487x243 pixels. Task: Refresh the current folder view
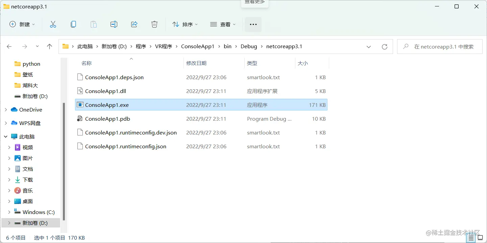(385, 47)
